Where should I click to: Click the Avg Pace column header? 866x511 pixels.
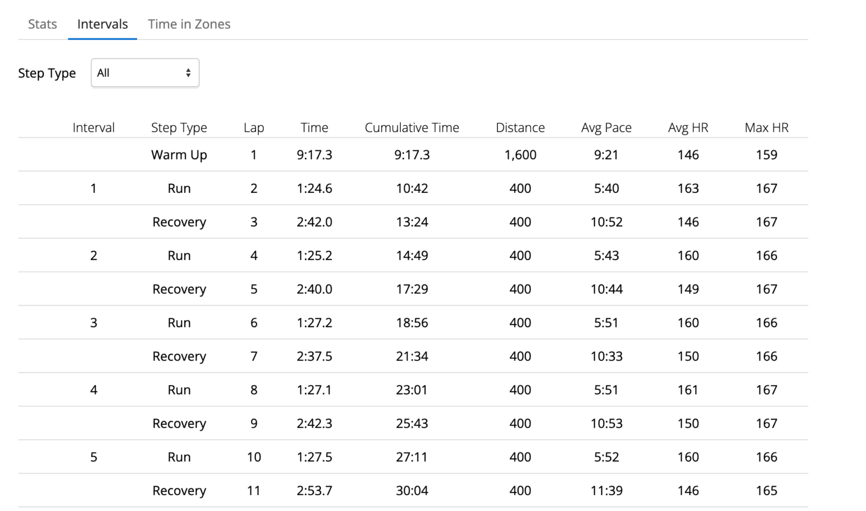[x=607, y=127]
